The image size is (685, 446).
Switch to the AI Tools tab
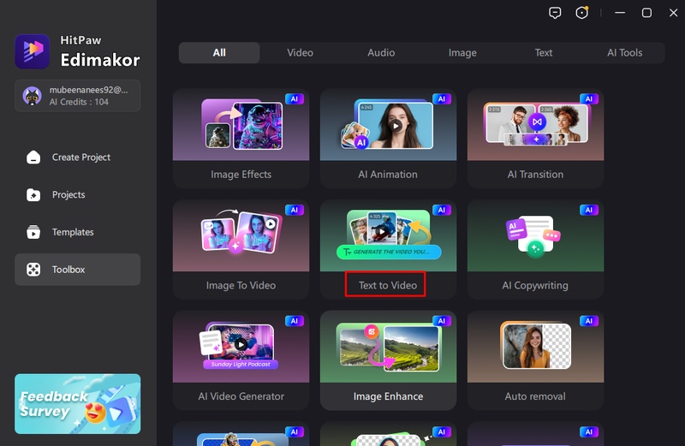[x=624, y=53]
